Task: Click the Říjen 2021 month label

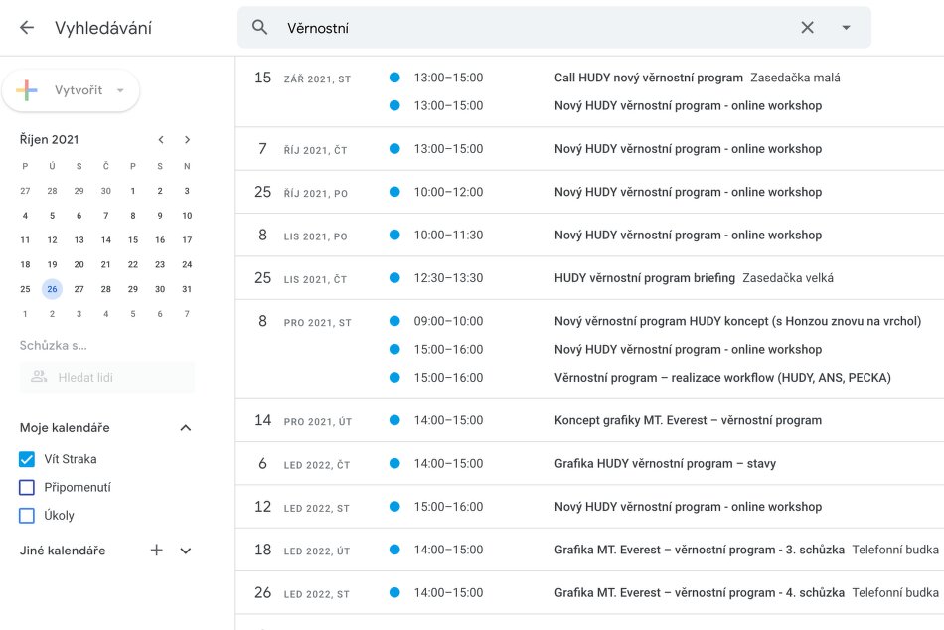Action: (50, 140)
